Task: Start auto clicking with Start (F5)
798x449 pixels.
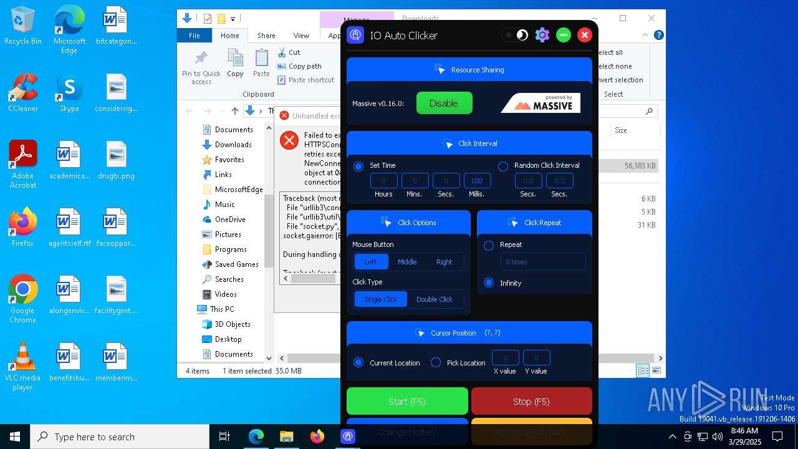Action: point(407,401)
